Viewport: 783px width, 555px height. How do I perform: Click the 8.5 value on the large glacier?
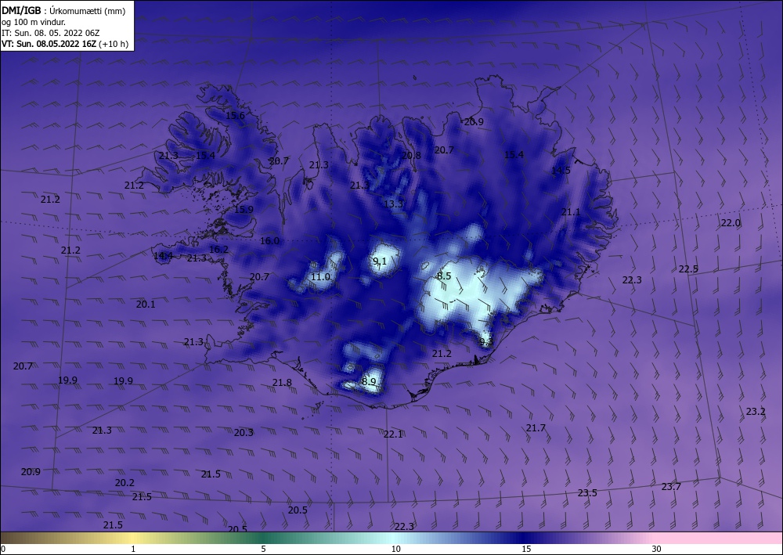444,276
